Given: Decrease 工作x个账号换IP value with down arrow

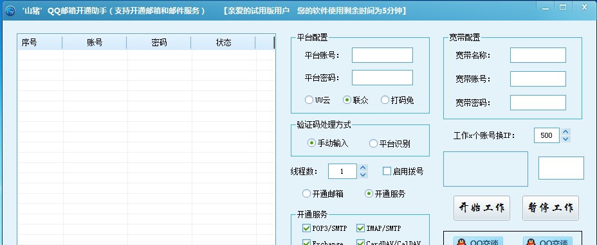Looking at the screenshot, I should tap(565, 139).
